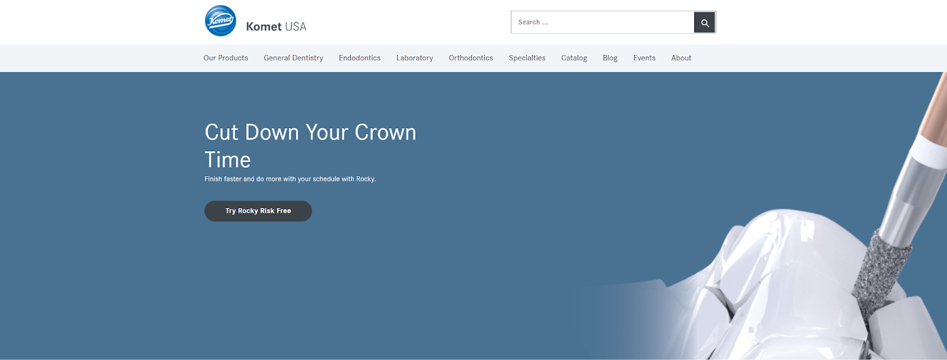Viewport: 947px width, 360px height.
Task: Select About in the navigation bar
Action: (x=681, y=58)
